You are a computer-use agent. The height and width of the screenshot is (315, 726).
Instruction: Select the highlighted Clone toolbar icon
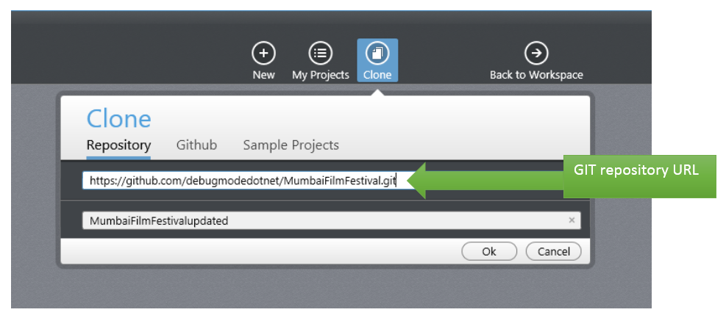pyautogui.click(x=377, y=54)
